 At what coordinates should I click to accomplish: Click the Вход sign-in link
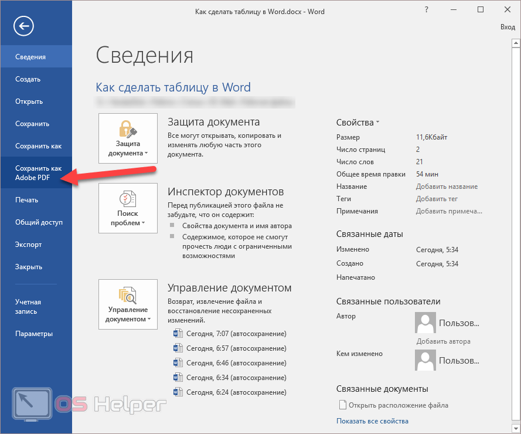click(508, 27)
